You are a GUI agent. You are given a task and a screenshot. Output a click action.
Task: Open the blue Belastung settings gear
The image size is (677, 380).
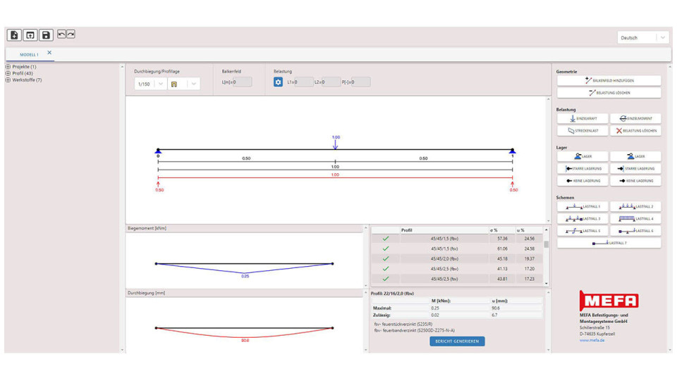pos(278,82)
